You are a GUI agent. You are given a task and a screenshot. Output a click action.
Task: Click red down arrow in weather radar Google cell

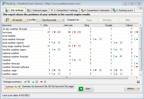point(116,70)
